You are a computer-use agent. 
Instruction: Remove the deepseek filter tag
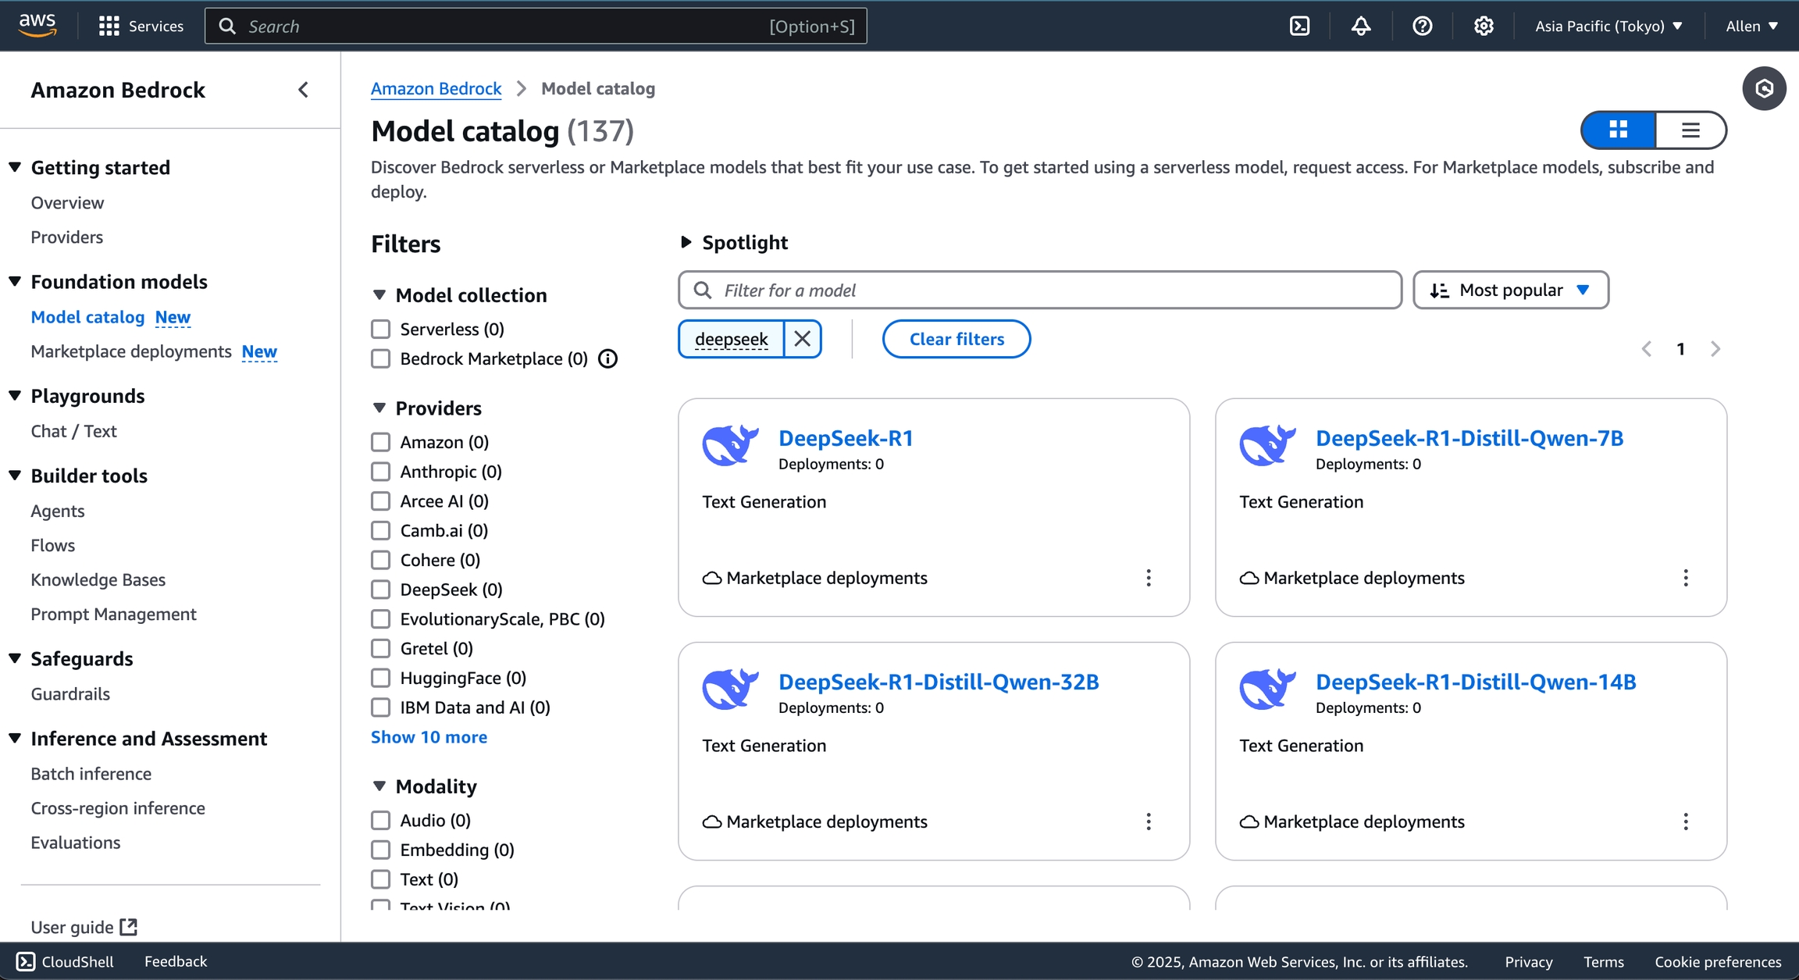pyautogui.click(x=802, y=339)
